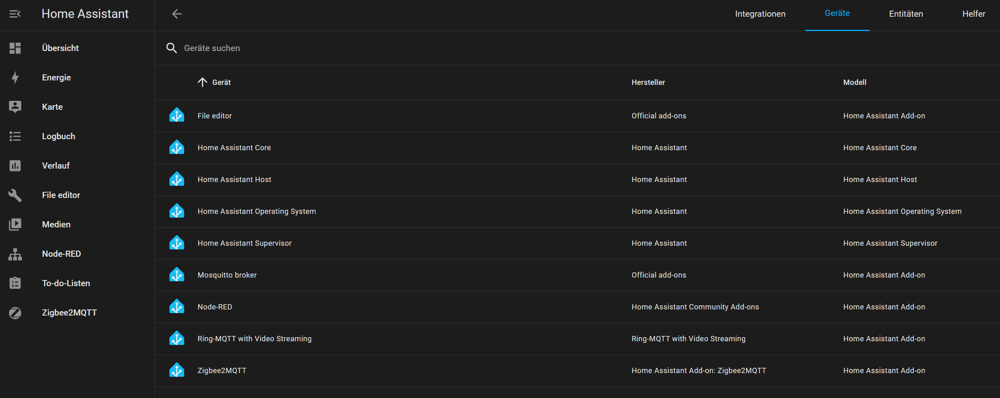Sort devices by Modell column

point(855,82)
